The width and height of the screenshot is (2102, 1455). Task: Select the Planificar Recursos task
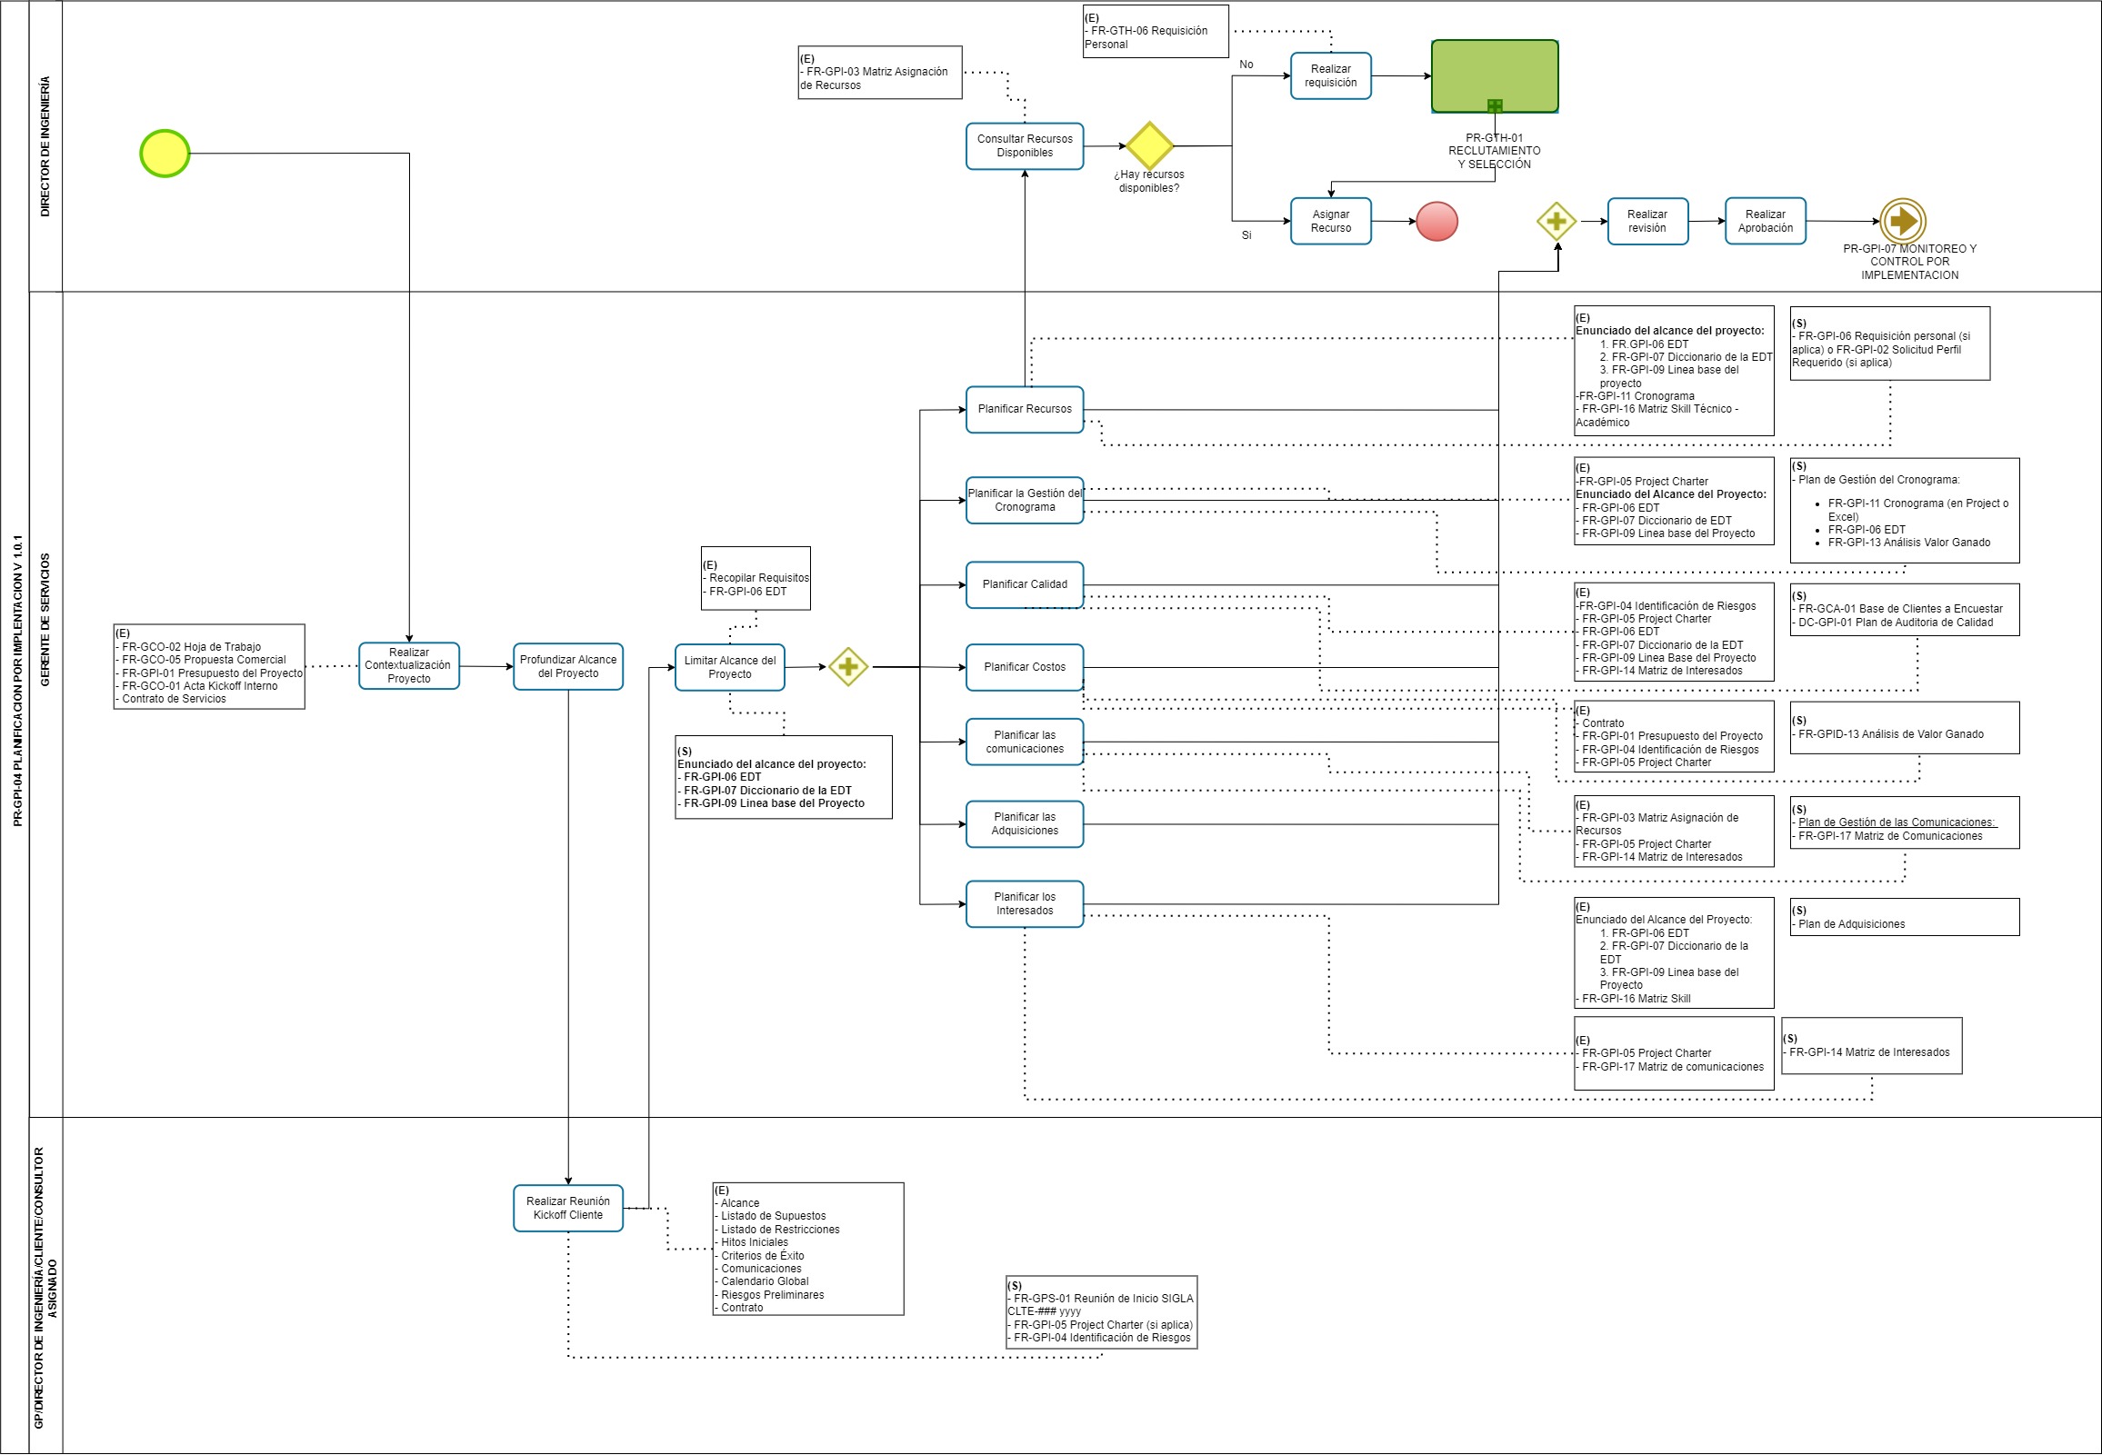pos(1025,410)
